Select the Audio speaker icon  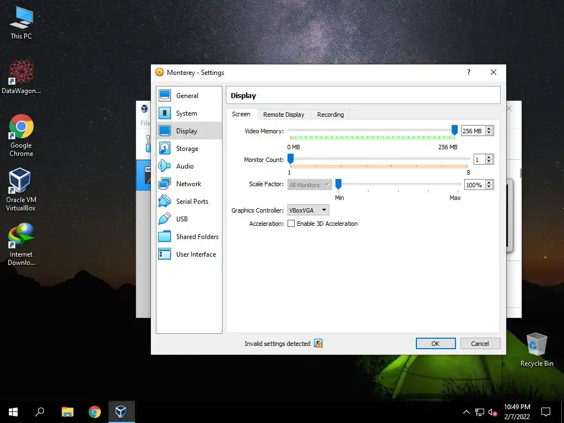tap(165, 166)
